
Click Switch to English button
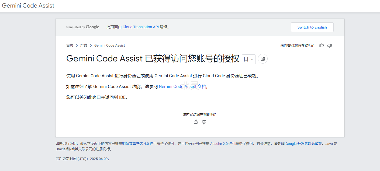(x=312, y=27)
